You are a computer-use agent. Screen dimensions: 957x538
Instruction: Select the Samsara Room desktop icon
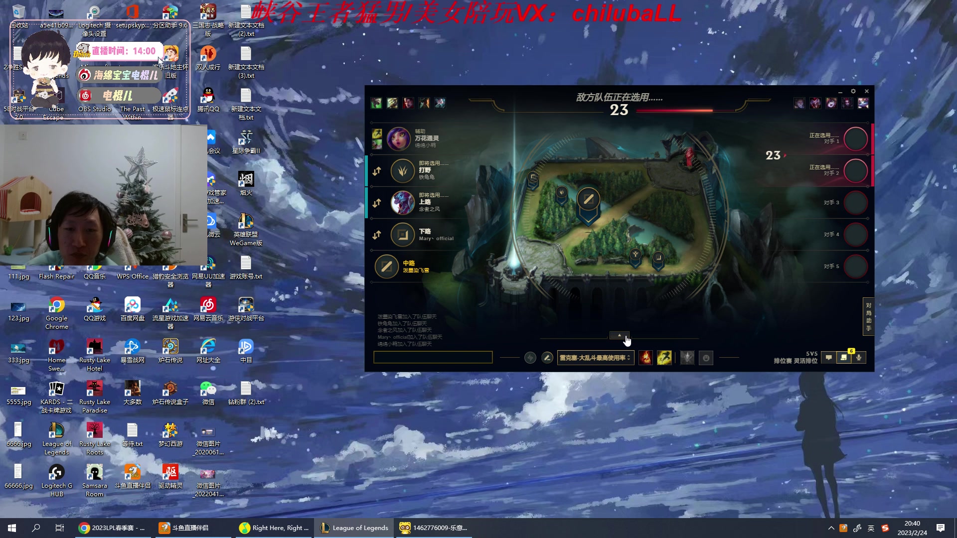[x=95, y=481]
